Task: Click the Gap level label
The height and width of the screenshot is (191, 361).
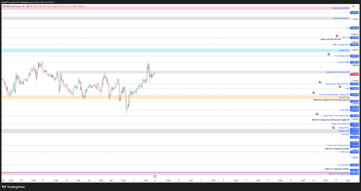Action: tap(347, 89)
